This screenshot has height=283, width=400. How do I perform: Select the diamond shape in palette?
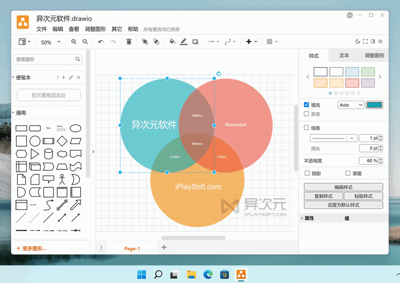coord(62,141)
